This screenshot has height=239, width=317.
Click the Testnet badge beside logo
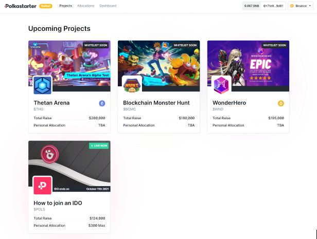pyautogui.click(x=46, y=6)
